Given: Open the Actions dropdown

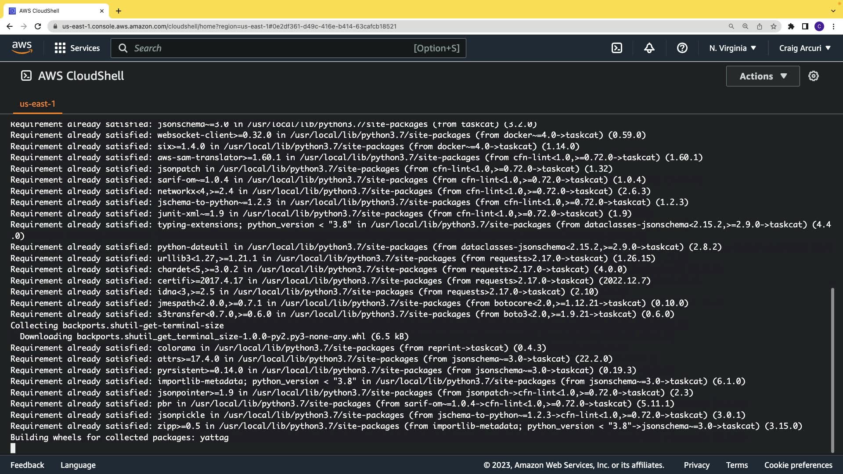Looking at the screenshot, I should 763,76.
